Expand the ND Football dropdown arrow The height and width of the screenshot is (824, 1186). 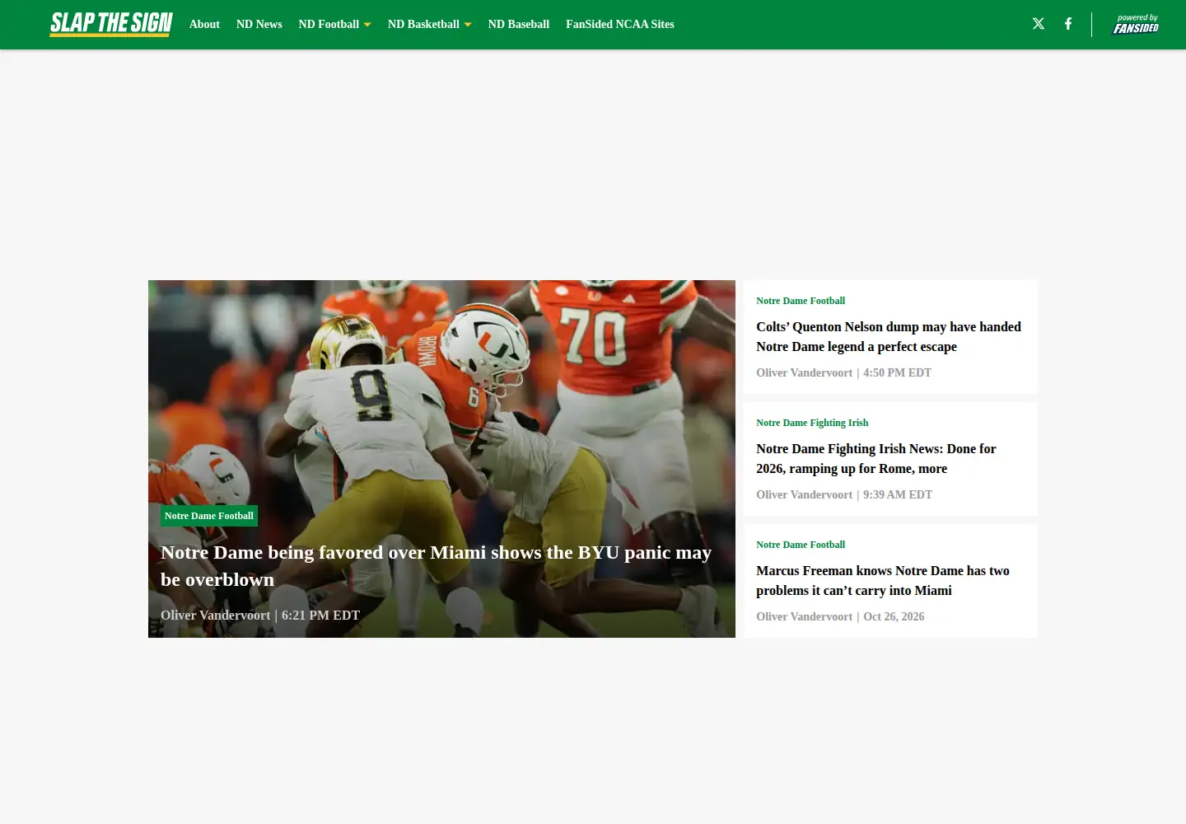coord(367,25)
